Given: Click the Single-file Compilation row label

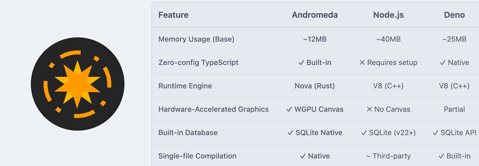Looking at the screenshot, I should coord(197,156).
